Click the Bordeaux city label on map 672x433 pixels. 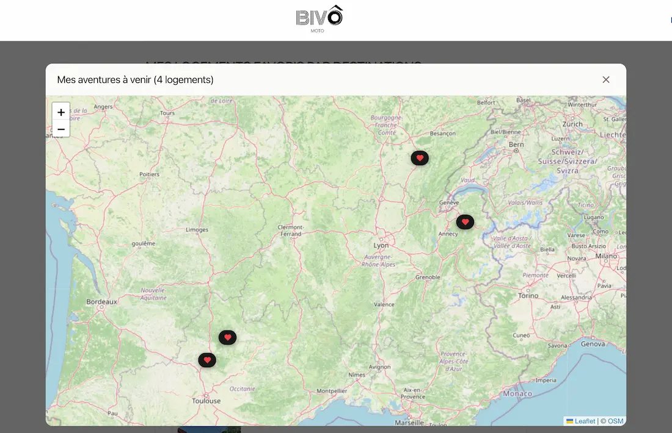[101, 302]
